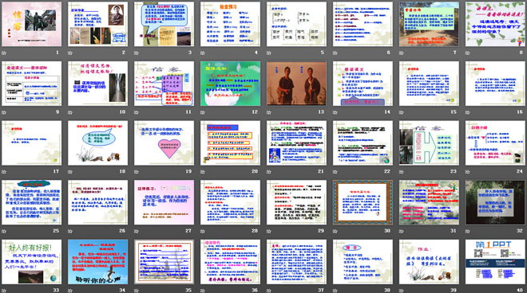Select slide 34 thumbnail with blue sky background

coord(97,261)
